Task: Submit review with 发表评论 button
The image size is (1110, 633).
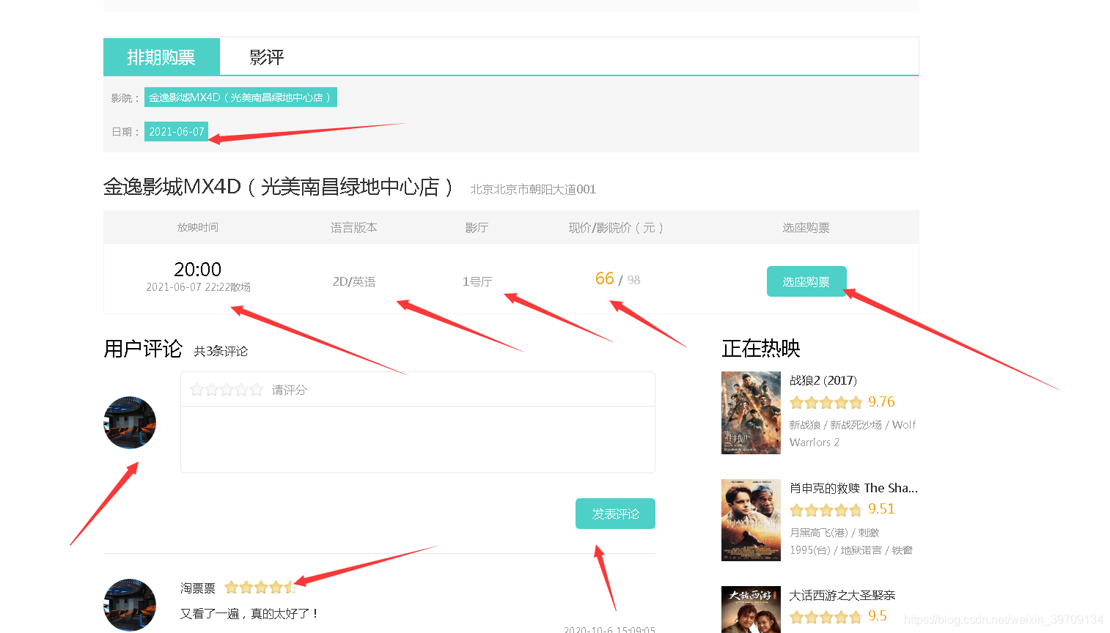Action: coord(615,514)
